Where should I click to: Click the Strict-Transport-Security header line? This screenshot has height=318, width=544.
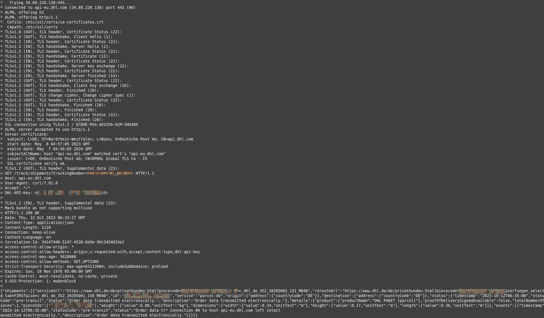(86, 266)
